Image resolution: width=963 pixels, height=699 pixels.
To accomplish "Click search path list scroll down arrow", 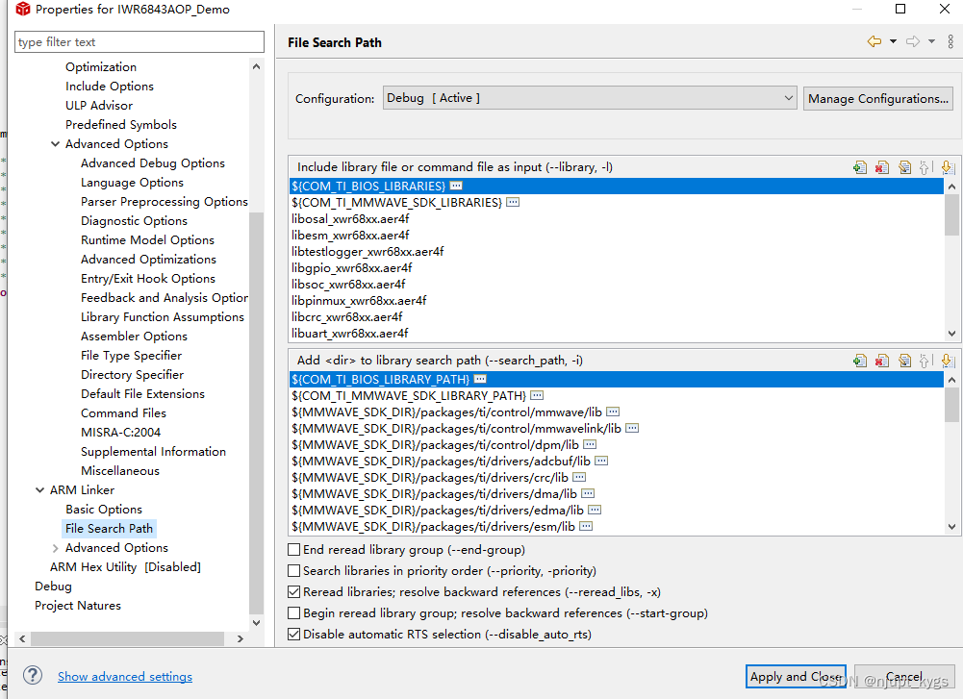I will (x=951, y=527).
